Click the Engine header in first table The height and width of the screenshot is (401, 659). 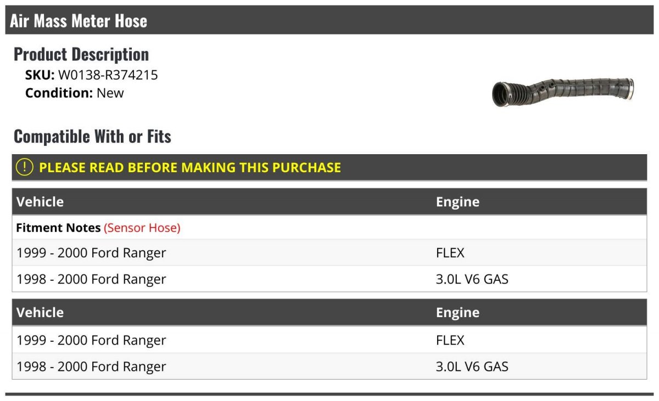click(457, 202)
